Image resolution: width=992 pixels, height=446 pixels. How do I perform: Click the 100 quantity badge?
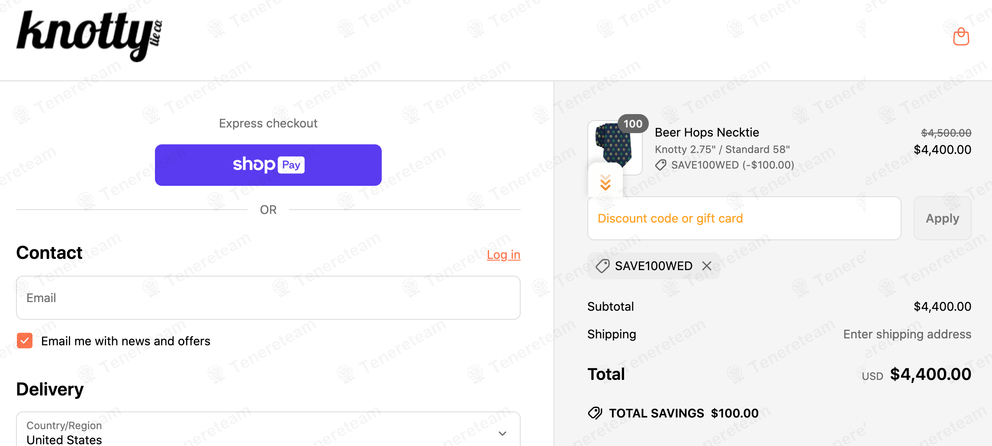pos(633,124)
